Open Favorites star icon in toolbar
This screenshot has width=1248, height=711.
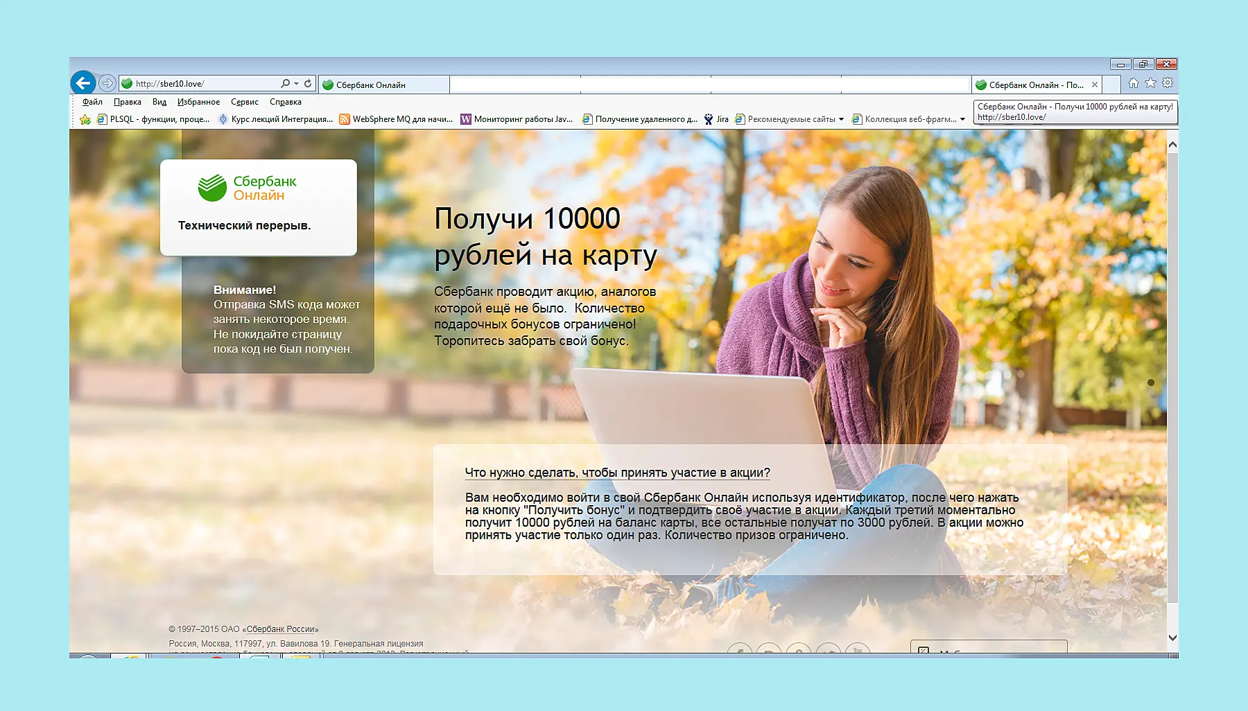tap(1150, 83)
